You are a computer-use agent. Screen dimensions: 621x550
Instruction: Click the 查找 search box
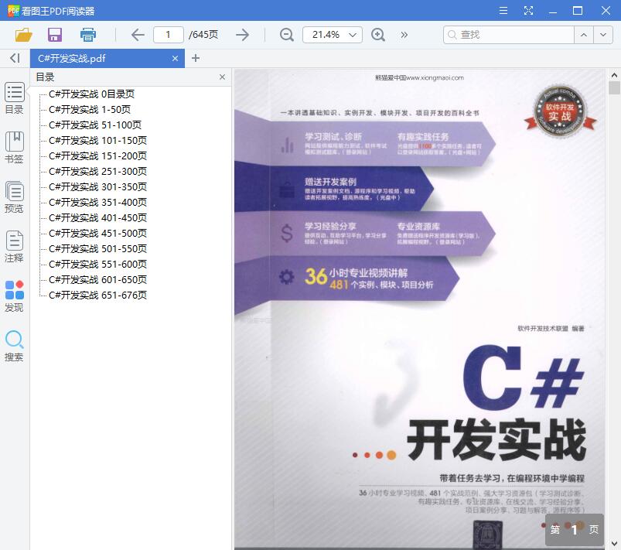coord(509,35)
